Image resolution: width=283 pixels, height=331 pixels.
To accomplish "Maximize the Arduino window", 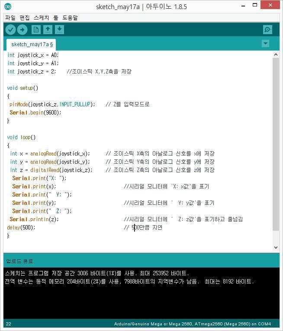I will pyautogui.click(x=255, y=5).
